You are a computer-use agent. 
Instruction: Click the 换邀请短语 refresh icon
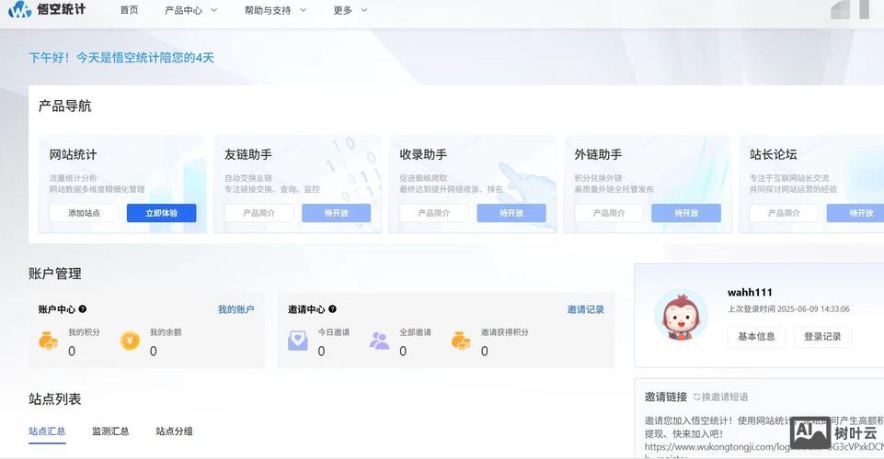click(697, 397)
